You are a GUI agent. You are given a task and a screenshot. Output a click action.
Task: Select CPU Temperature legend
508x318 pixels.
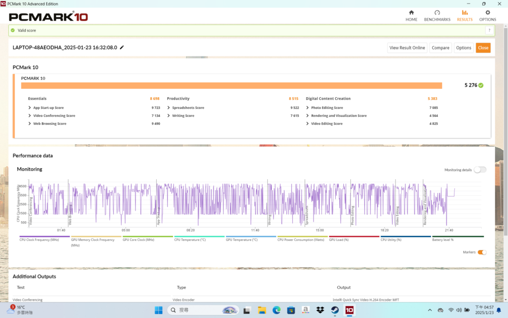(199, 238)
